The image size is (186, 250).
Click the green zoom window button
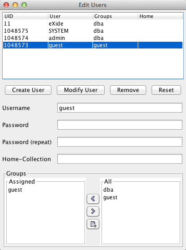point(24,5)
